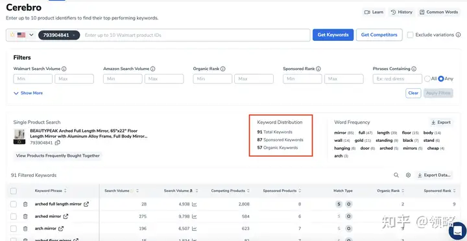This screenshot has width=467, height=241.
Task: Toggle the select-all keywords checkbox
Action: (14, 191)
